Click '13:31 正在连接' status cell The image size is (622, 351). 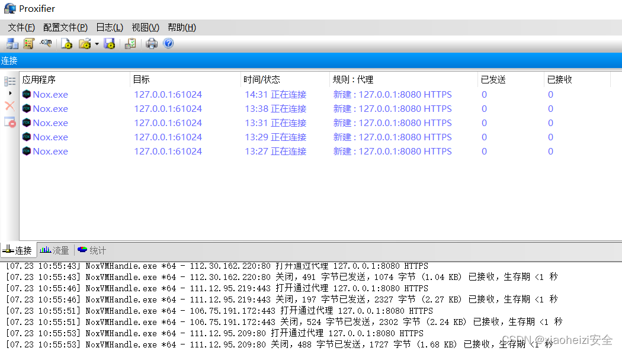[275, 123]
